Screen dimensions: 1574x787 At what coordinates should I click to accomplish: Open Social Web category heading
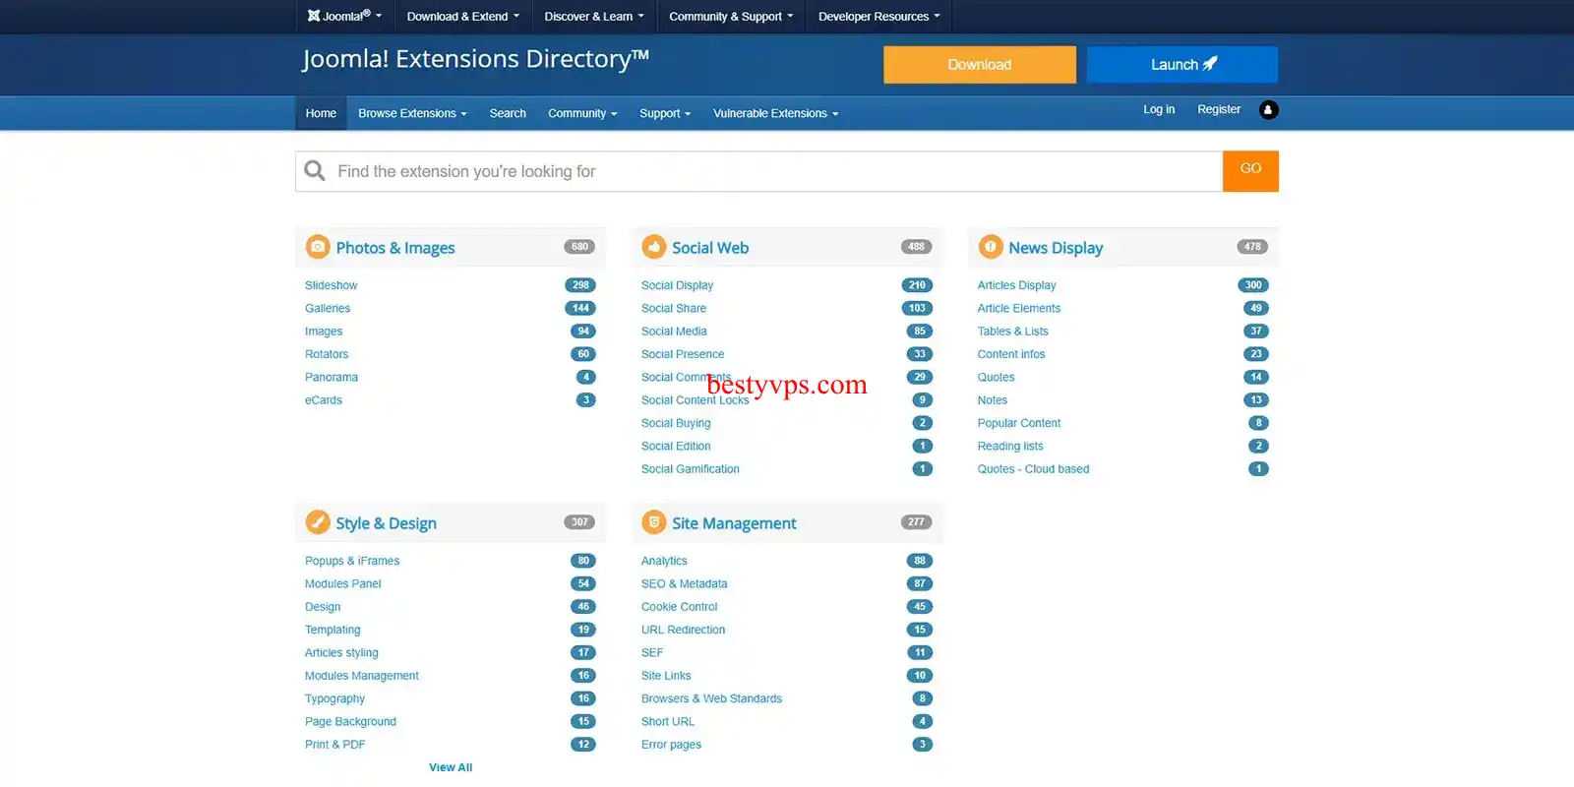[x=710, y=248]
